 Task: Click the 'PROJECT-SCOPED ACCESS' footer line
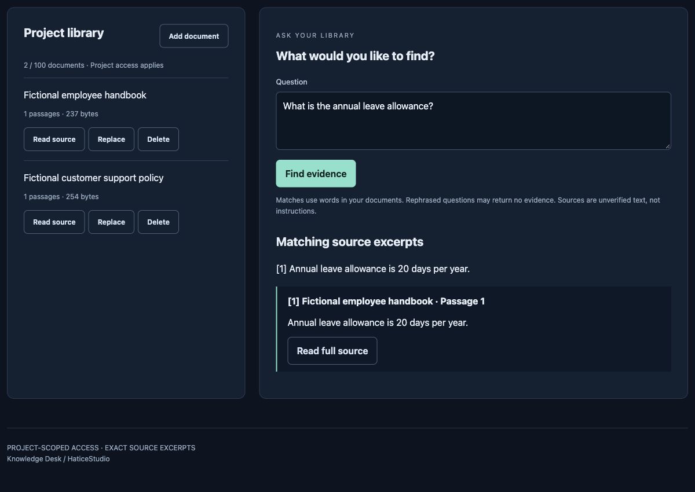pos(101,448)
